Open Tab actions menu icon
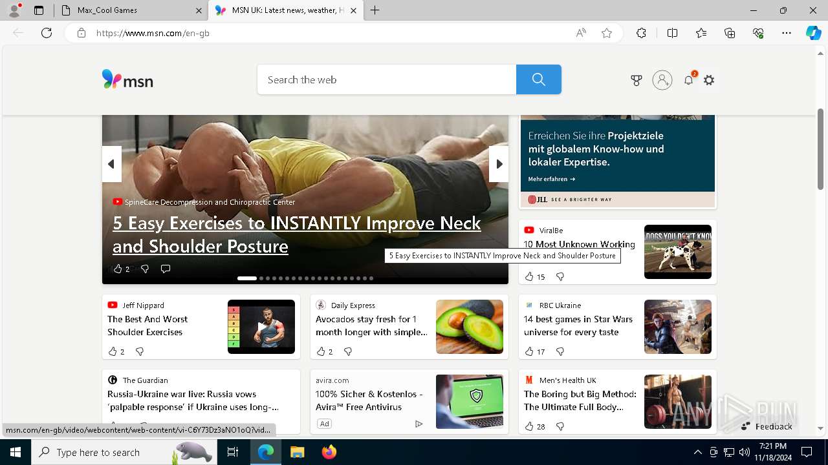 [39, 10]
